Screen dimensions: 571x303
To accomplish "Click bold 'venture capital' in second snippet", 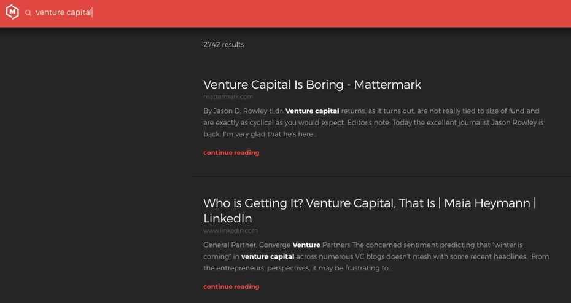I will click(x=268, y=257).
